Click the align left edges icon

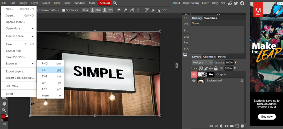pyautogui.click(x=119, y=10)
